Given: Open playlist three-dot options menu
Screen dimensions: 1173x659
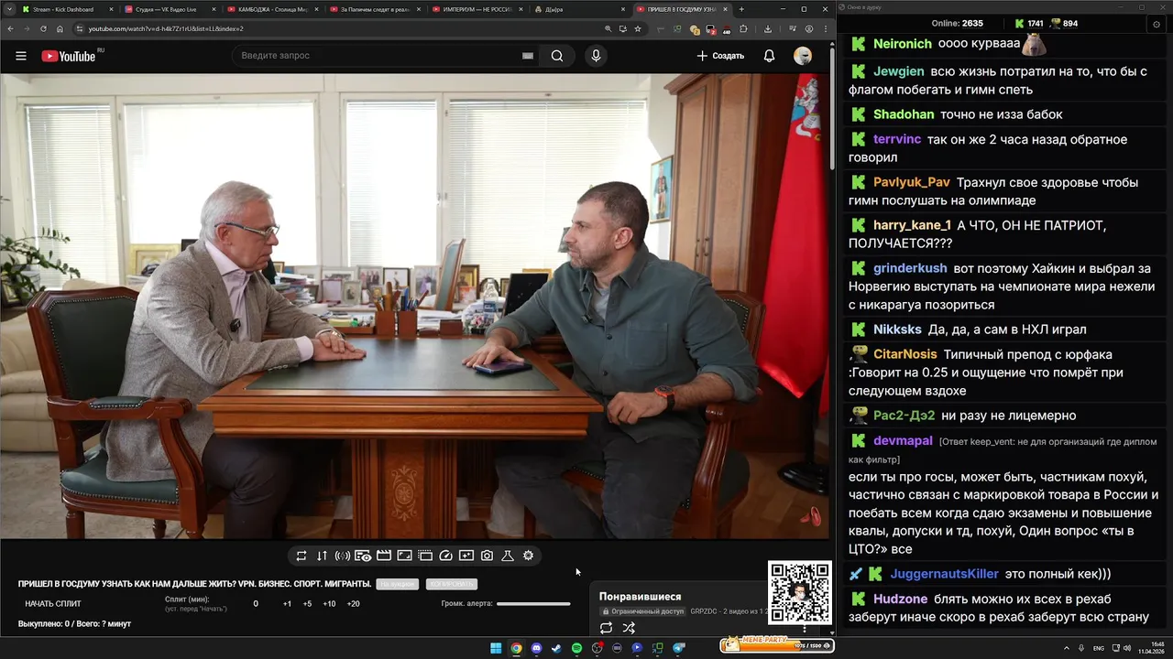Looking at the screenshot, I should 805,629.
